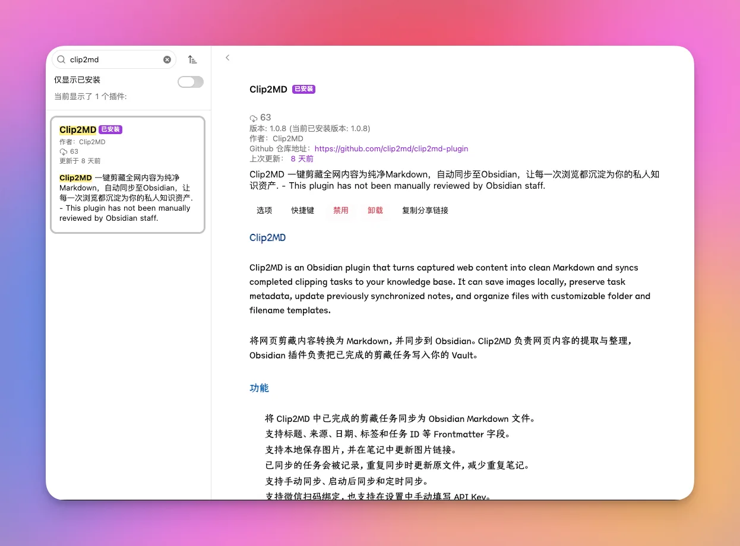The height and width of the screenshot is (546, 740).
Task: Clear the clip2md search text
Action: 167,59
